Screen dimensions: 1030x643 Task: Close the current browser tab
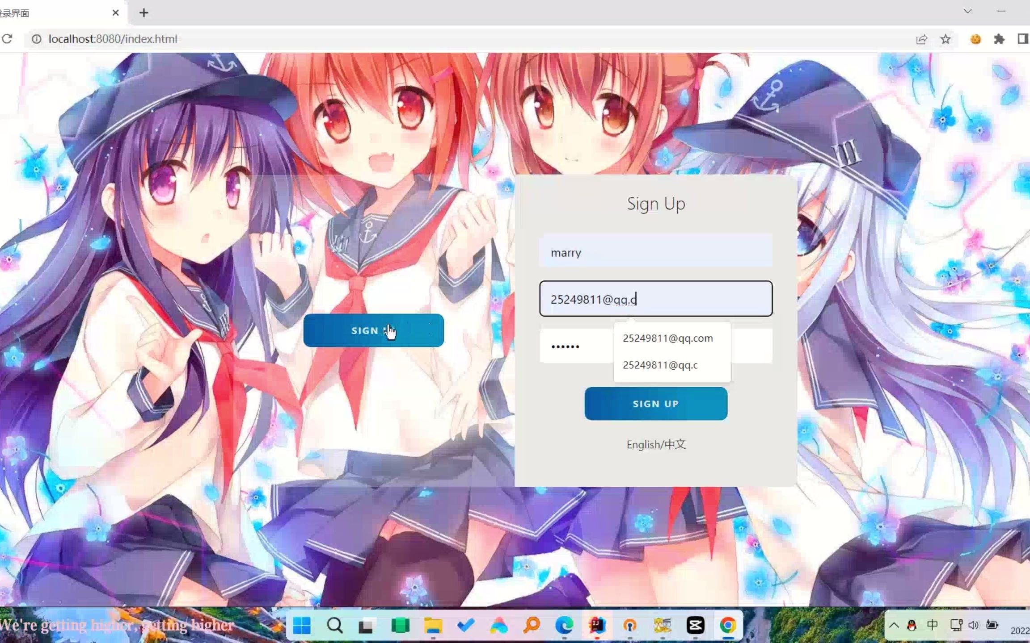[x=115, y=13]
